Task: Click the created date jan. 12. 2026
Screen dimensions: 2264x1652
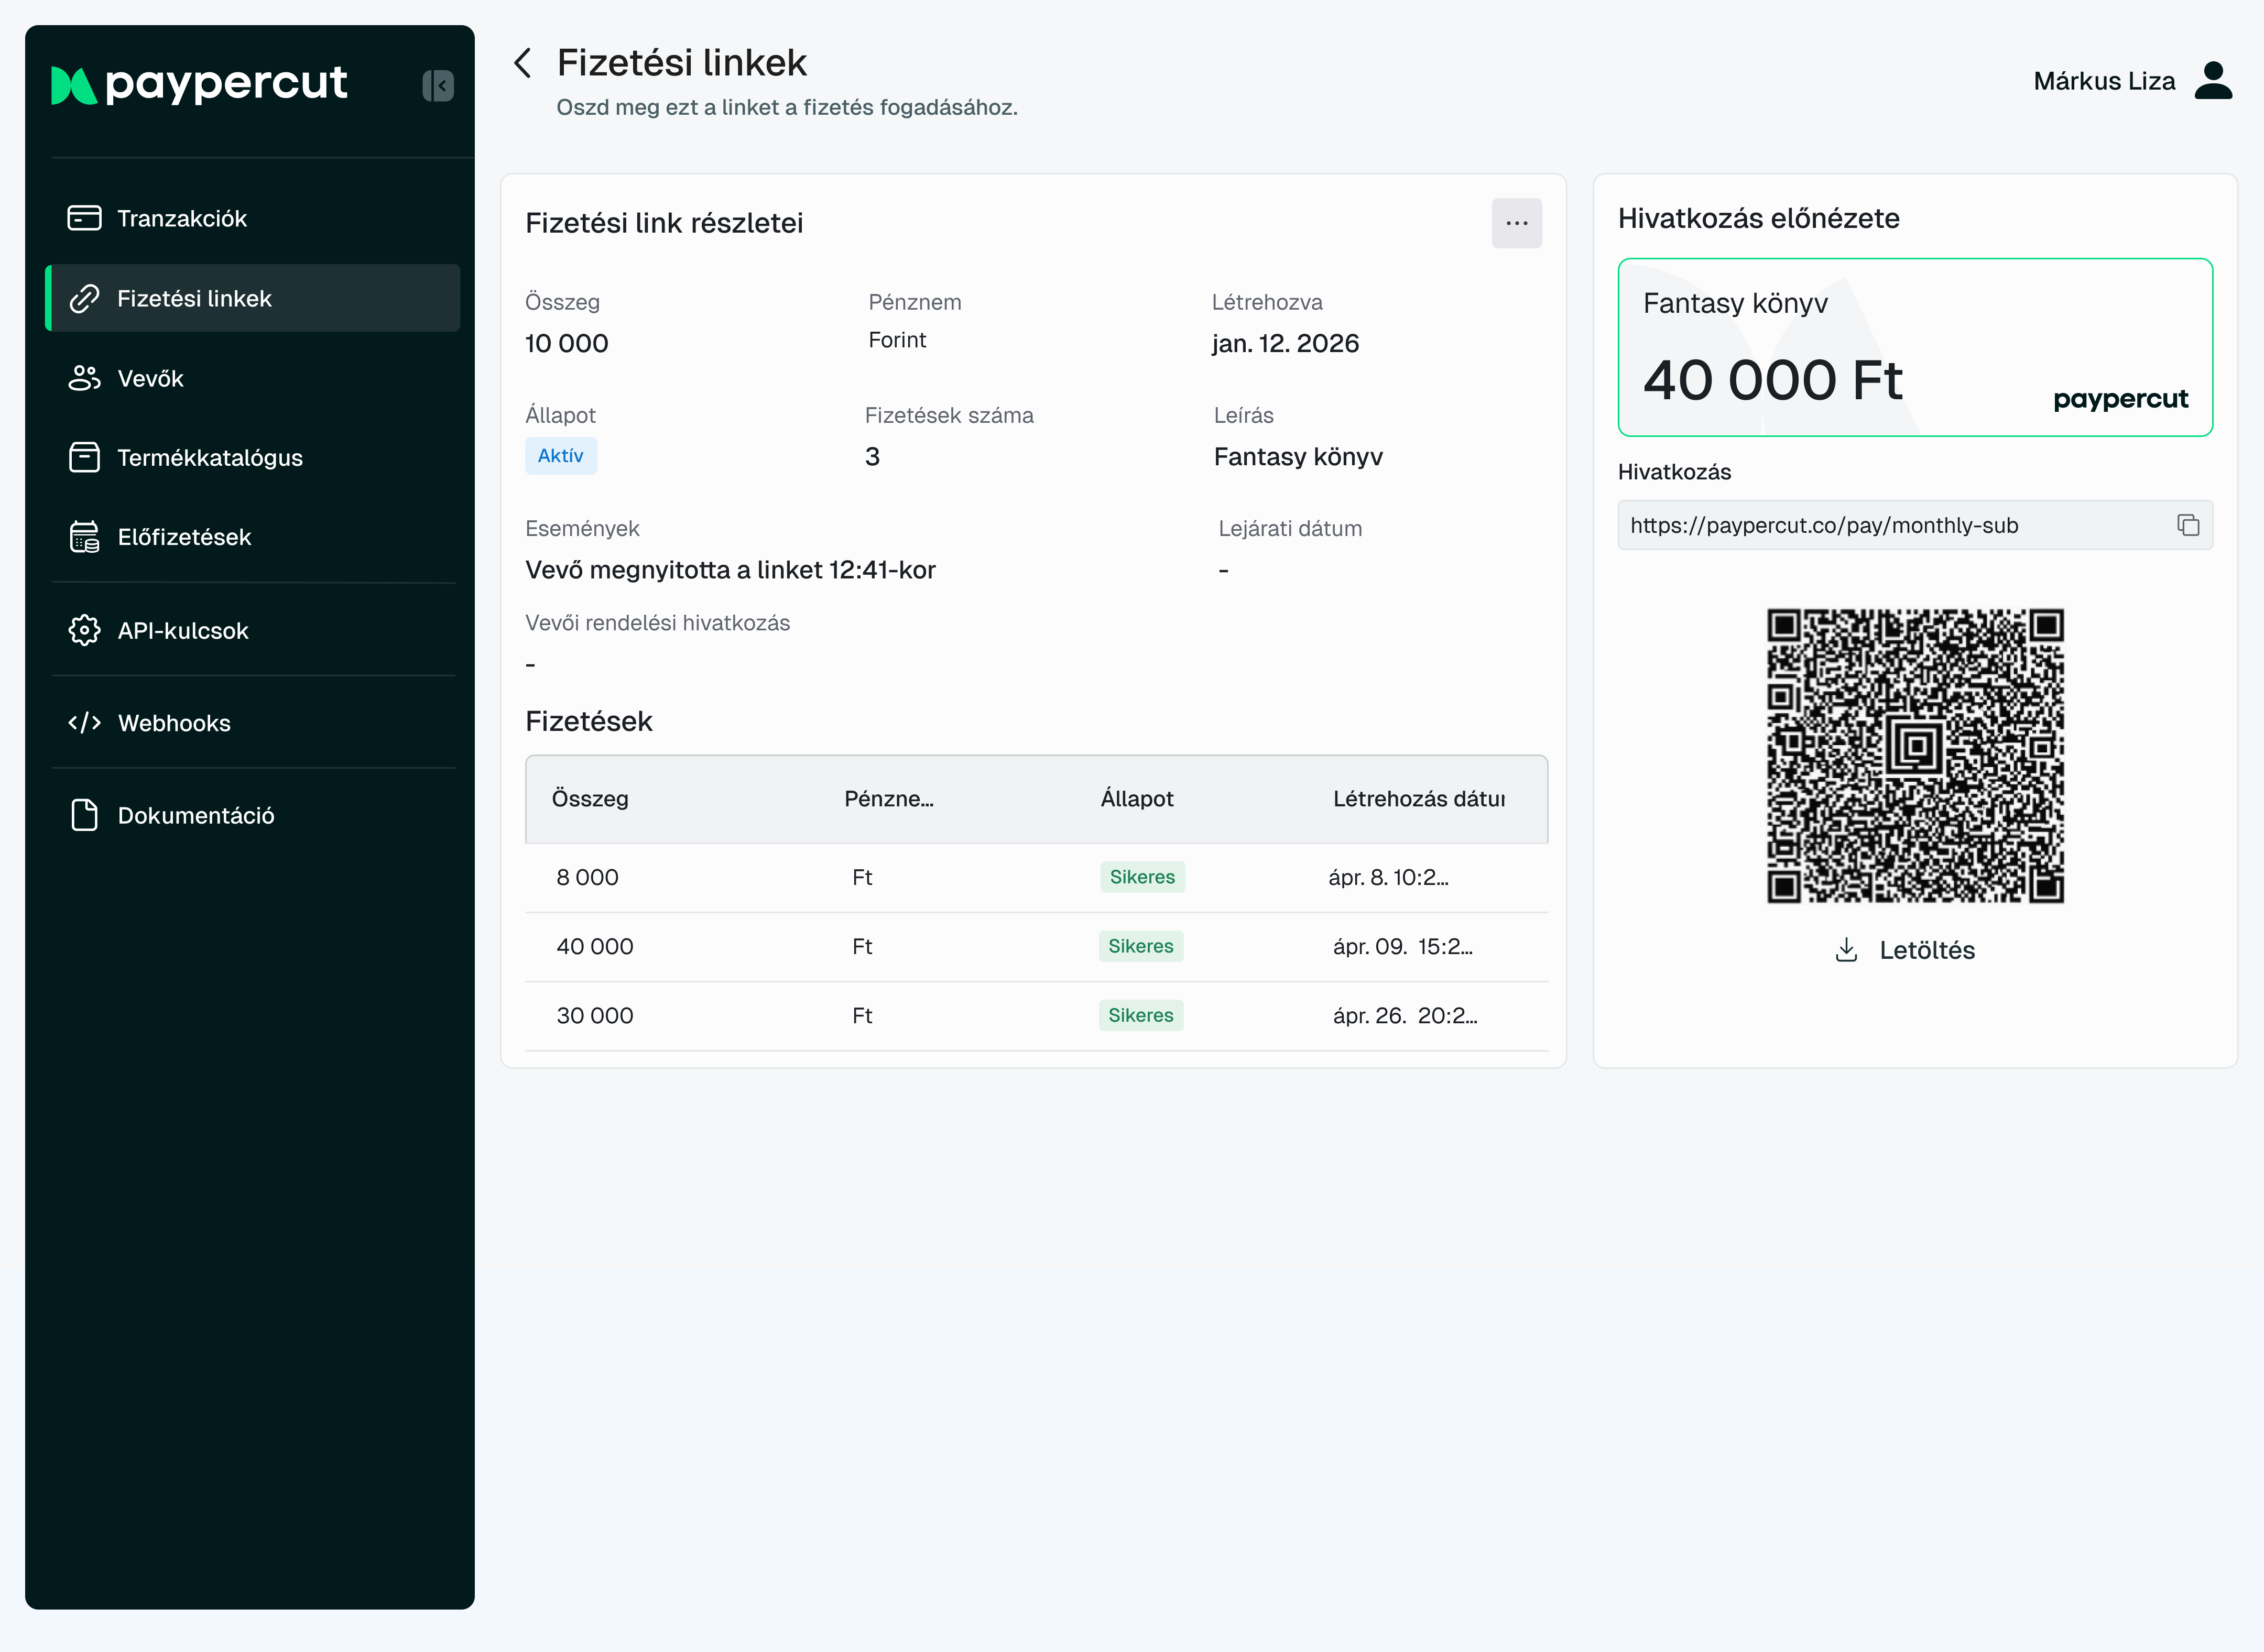Action: coord(1285,343)
